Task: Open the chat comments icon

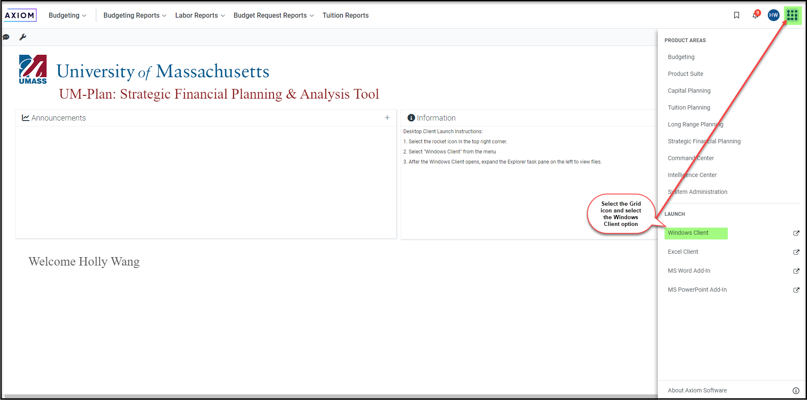Action: pos(6,37)
